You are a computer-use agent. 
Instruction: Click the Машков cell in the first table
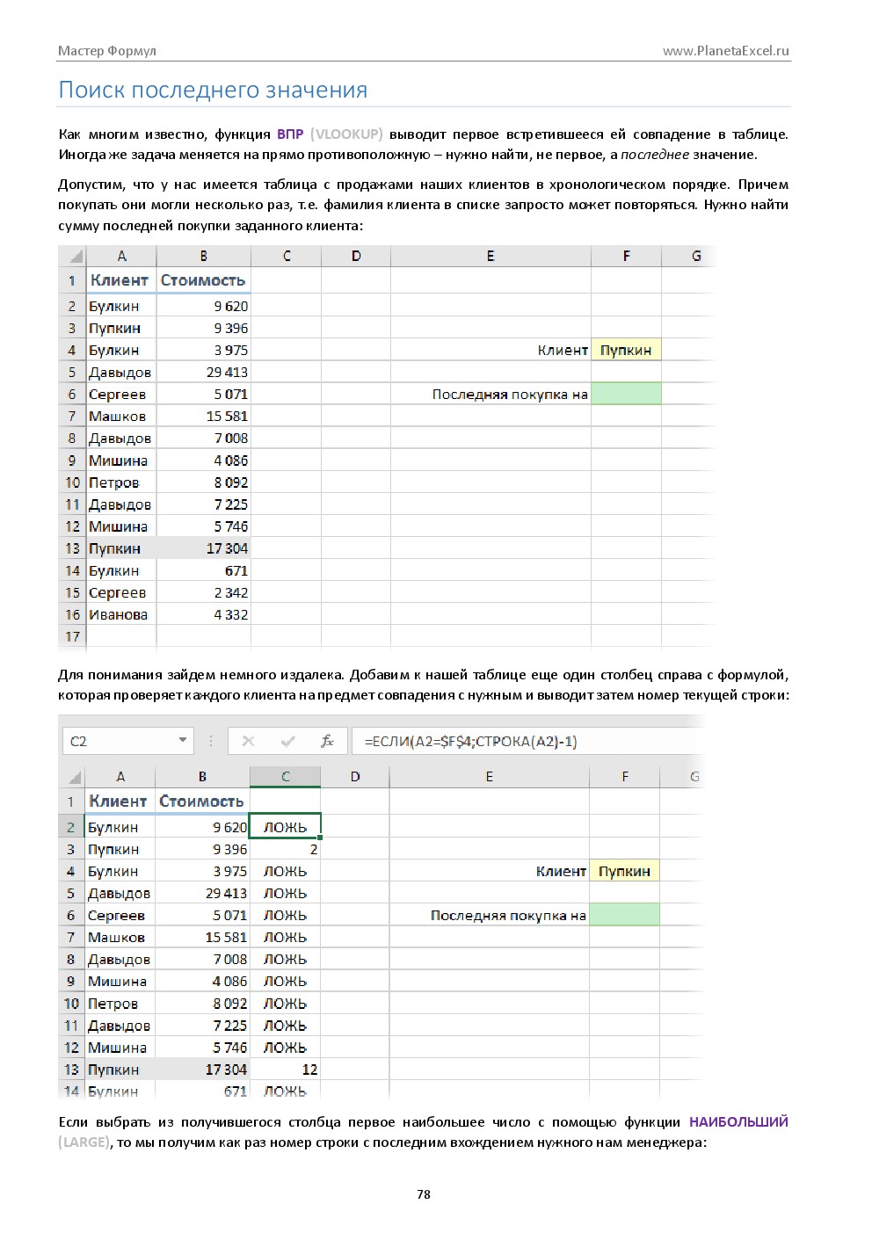pyautogui.click(x=121, y=416)
